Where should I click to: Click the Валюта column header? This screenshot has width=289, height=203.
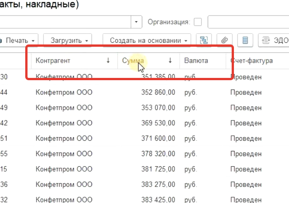[203, 60]
